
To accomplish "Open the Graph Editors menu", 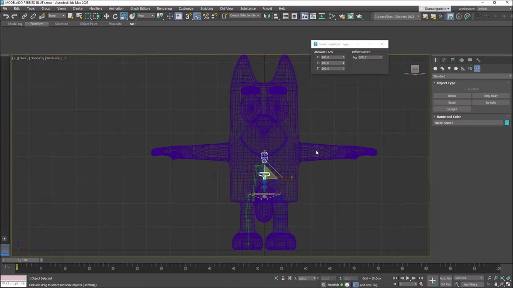I will (x=140, y=8).
